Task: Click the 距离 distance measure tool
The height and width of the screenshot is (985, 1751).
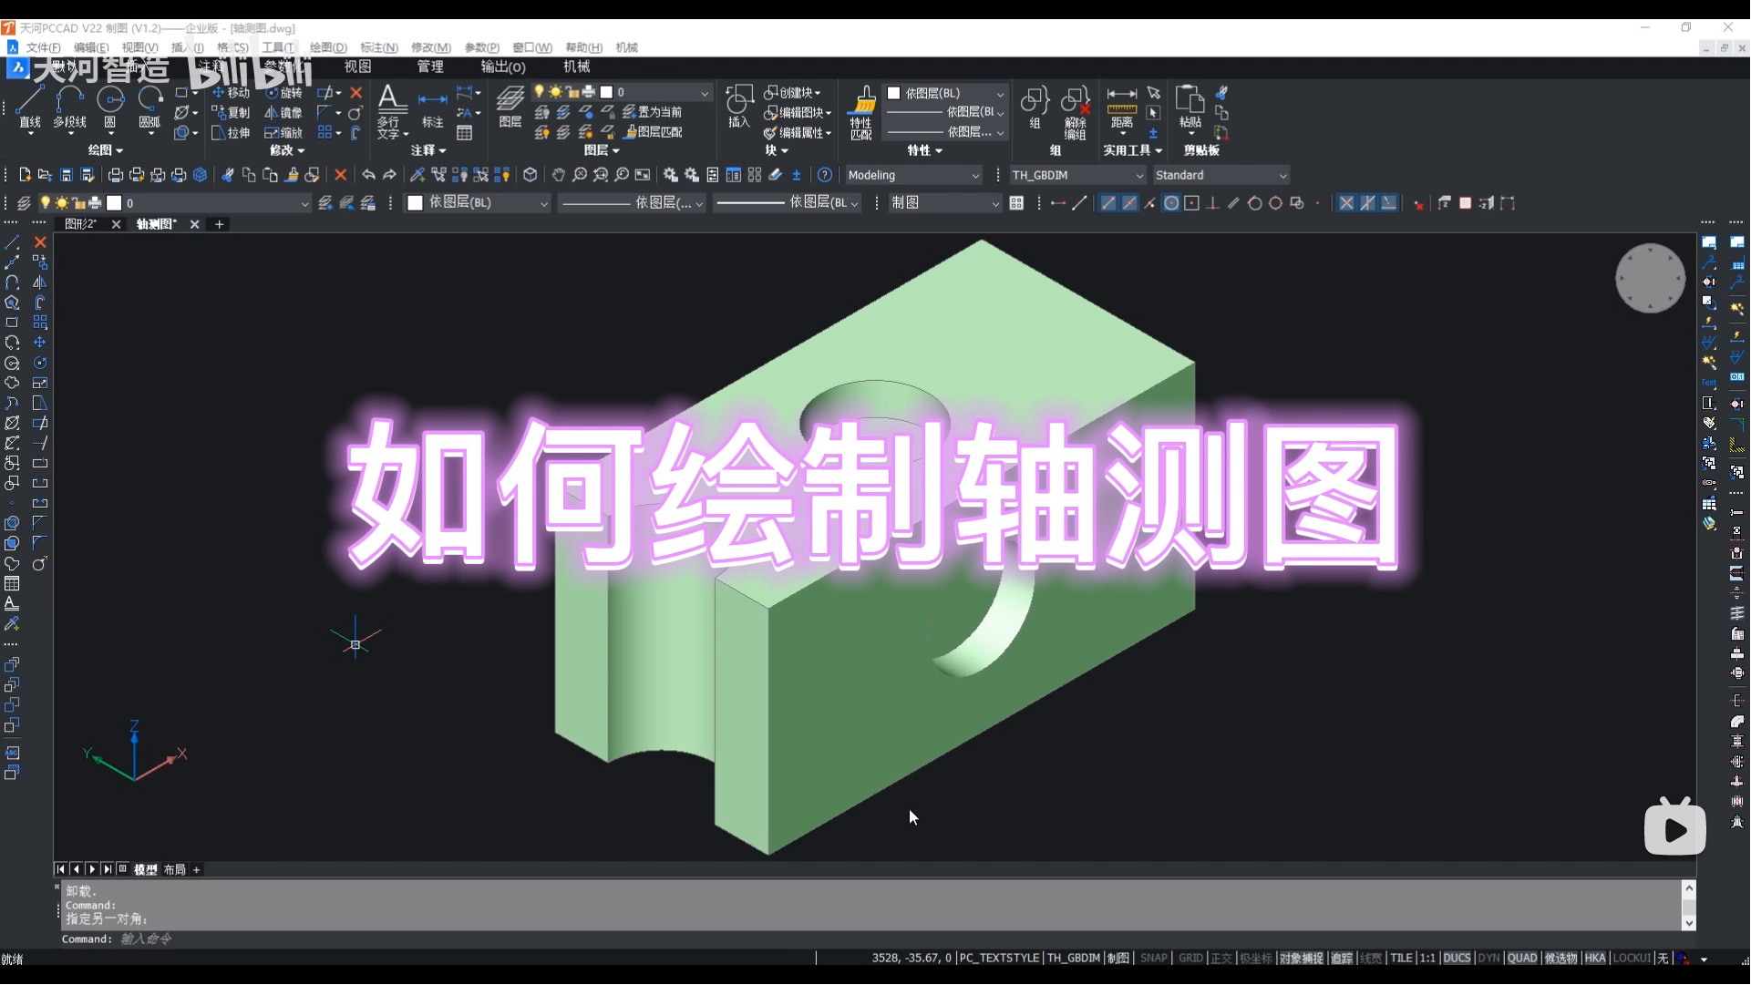Action: click(x=1122, y=108)
